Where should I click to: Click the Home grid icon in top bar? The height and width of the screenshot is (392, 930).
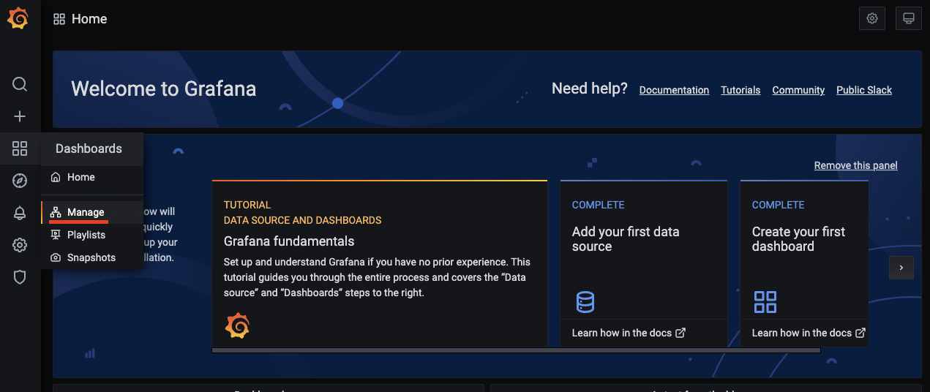click(x=59, y=19)
